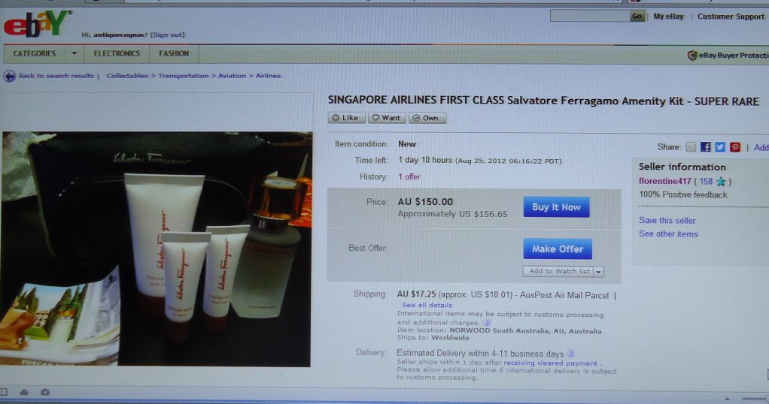Viewport: 769px width, 404px height.
Task: Toggle the Want button
Action: pyautogui.click(x=387, y=118)
